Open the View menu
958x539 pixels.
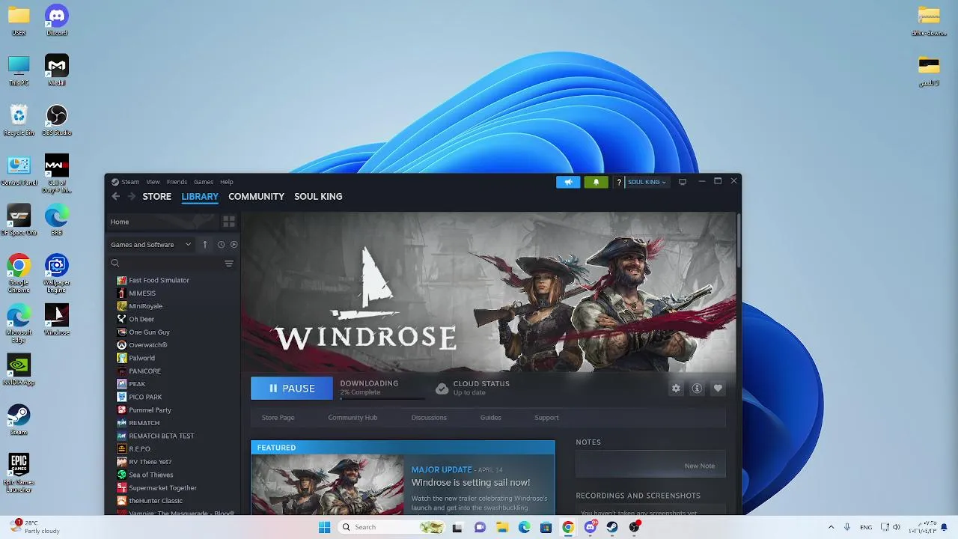(153, 182)
